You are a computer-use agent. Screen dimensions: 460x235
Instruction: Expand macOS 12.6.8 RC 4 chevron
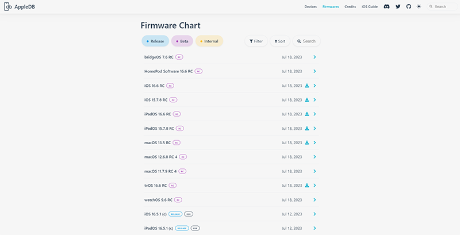(315, 157)
